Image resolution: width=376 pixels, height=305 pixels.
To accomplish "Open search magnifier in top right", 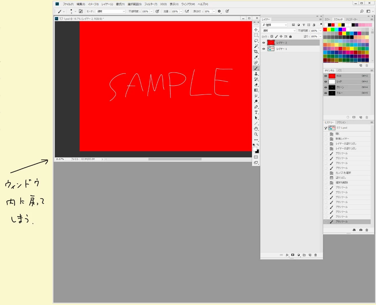I will pyautogui.click(x=362, y=11).
